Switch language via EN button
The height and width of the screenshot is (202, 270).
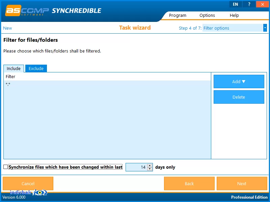(235, 4)
